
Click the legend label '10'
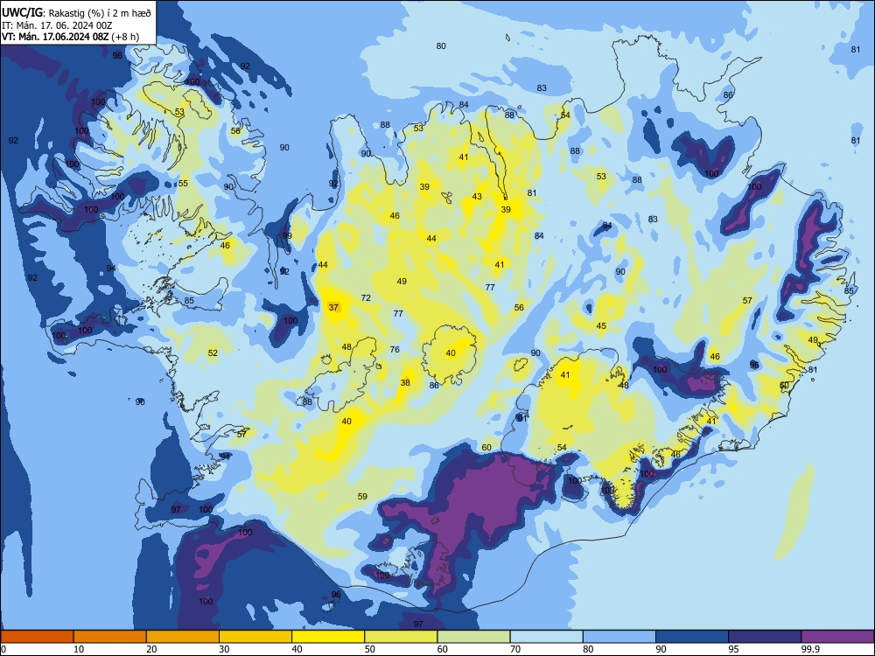79,649
